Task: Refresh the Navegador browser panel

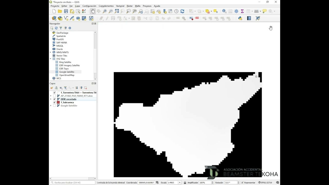Action: (56, 28)
